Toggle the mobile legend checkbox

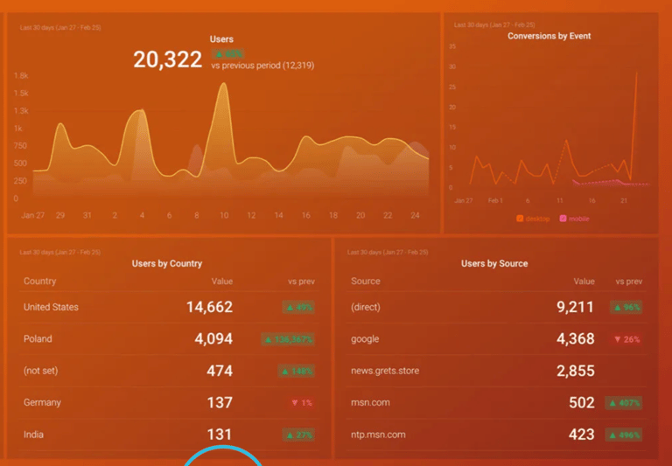pyautogui.click(x=563, y=219)
